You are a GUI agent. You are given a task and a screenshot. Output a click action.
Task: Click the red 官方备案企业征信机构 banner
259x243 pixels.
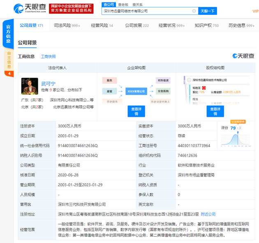tap(71, 9)
